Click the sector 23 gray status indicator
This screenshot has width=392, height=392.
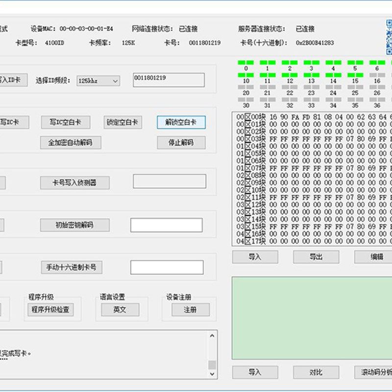(x=312, y=87)
